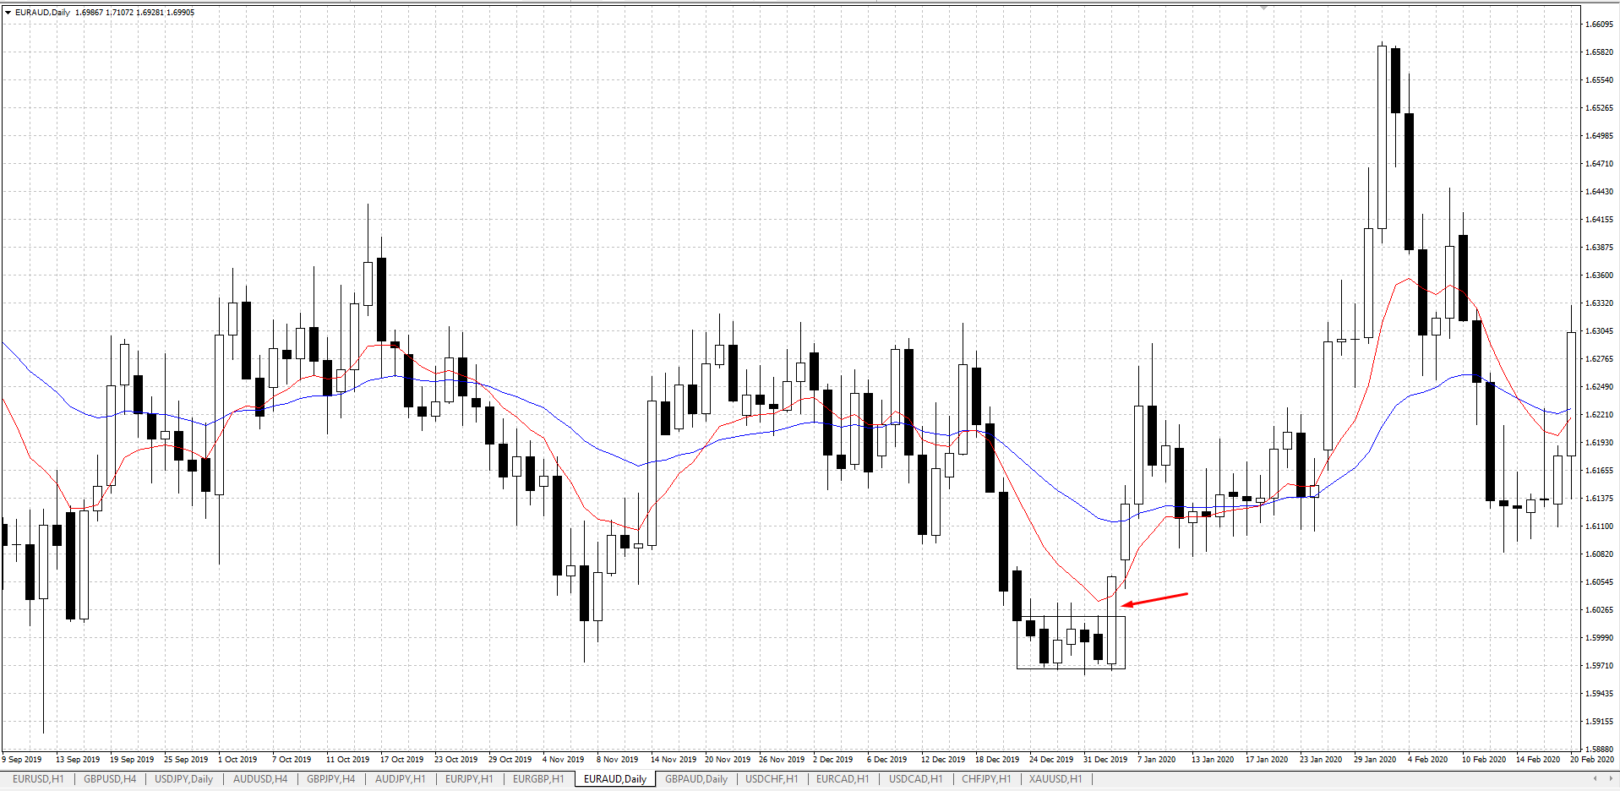Select the rectangle around late December candles
The width and height of the screenshot is (1620, 791).
[1071, 642]
